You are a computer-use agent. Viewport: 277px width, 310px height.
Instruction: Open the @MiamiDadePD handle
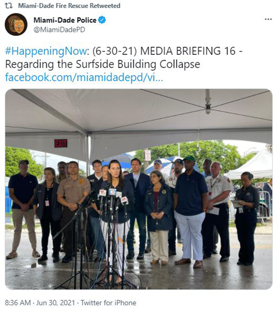pyautogui.click(x=59, y=30)
